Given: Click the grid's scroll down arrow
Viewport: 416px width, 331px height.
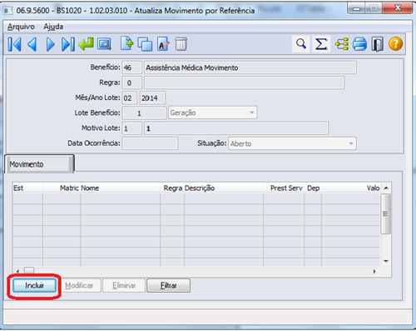Looking at the screenshot, I should [386, 261].
